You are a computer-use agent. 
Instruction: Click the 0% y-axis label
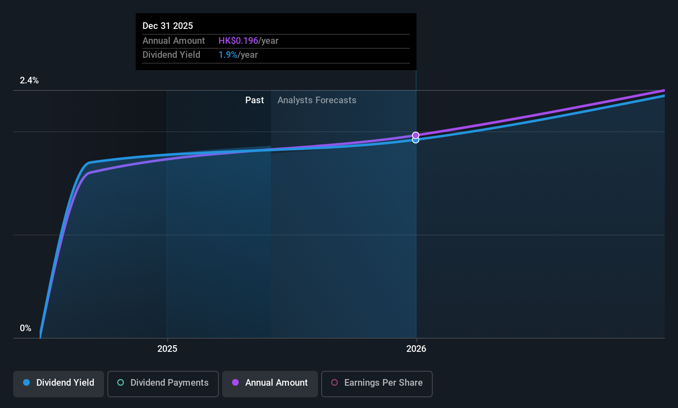(x=26, y=328)
